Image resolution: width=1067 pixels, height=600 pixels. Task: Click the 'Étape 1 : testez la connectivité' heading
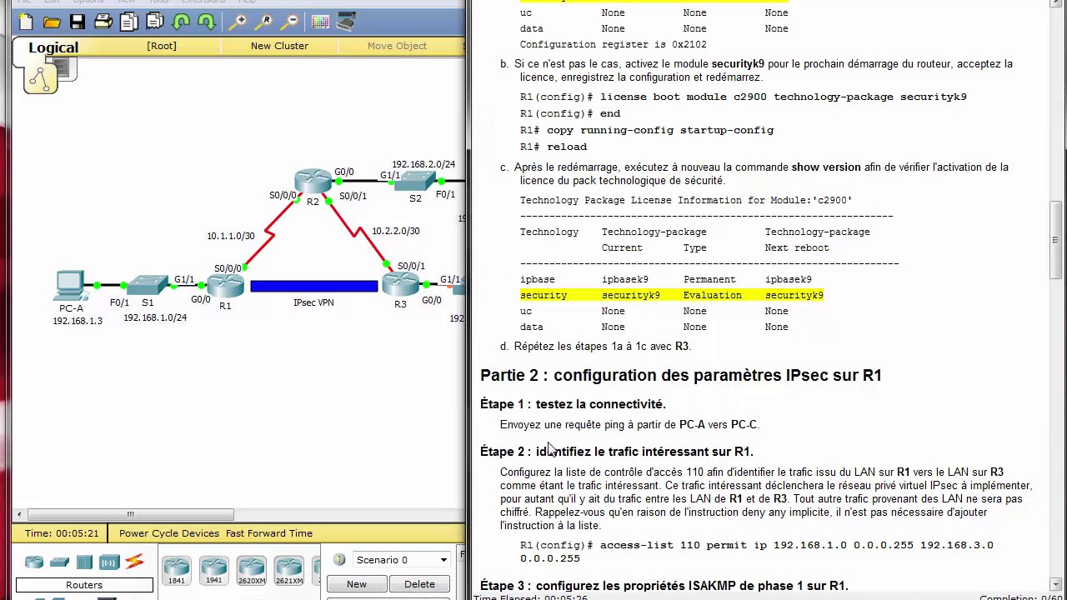(573, 404)
